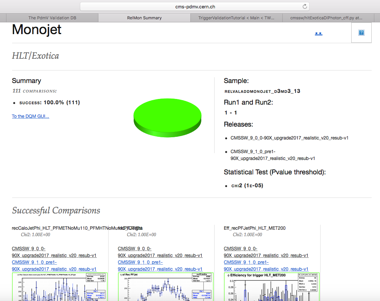Follow the blue two-dot parent directory link

click(x=318, y=33)
